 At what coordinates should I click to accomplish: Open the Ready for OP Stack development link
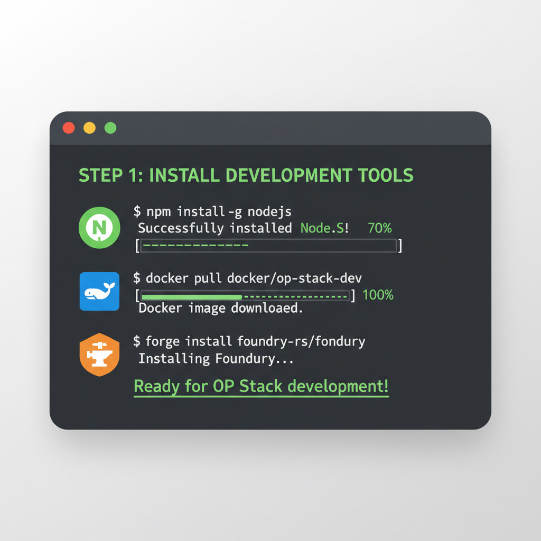tap(260, 386)
